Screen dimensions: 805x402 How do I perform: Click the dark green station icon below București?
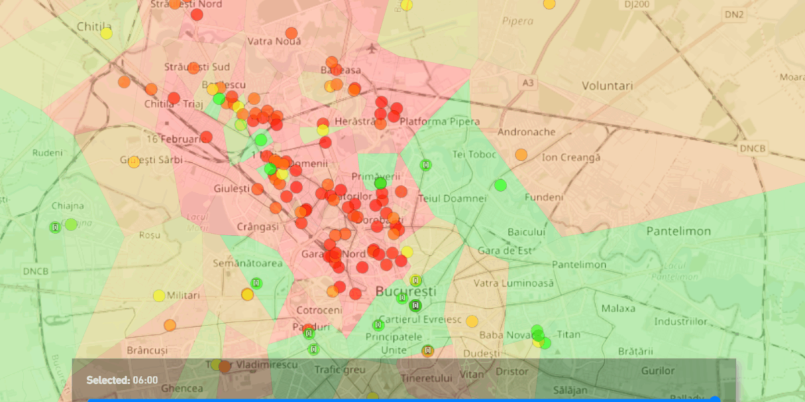415,305
